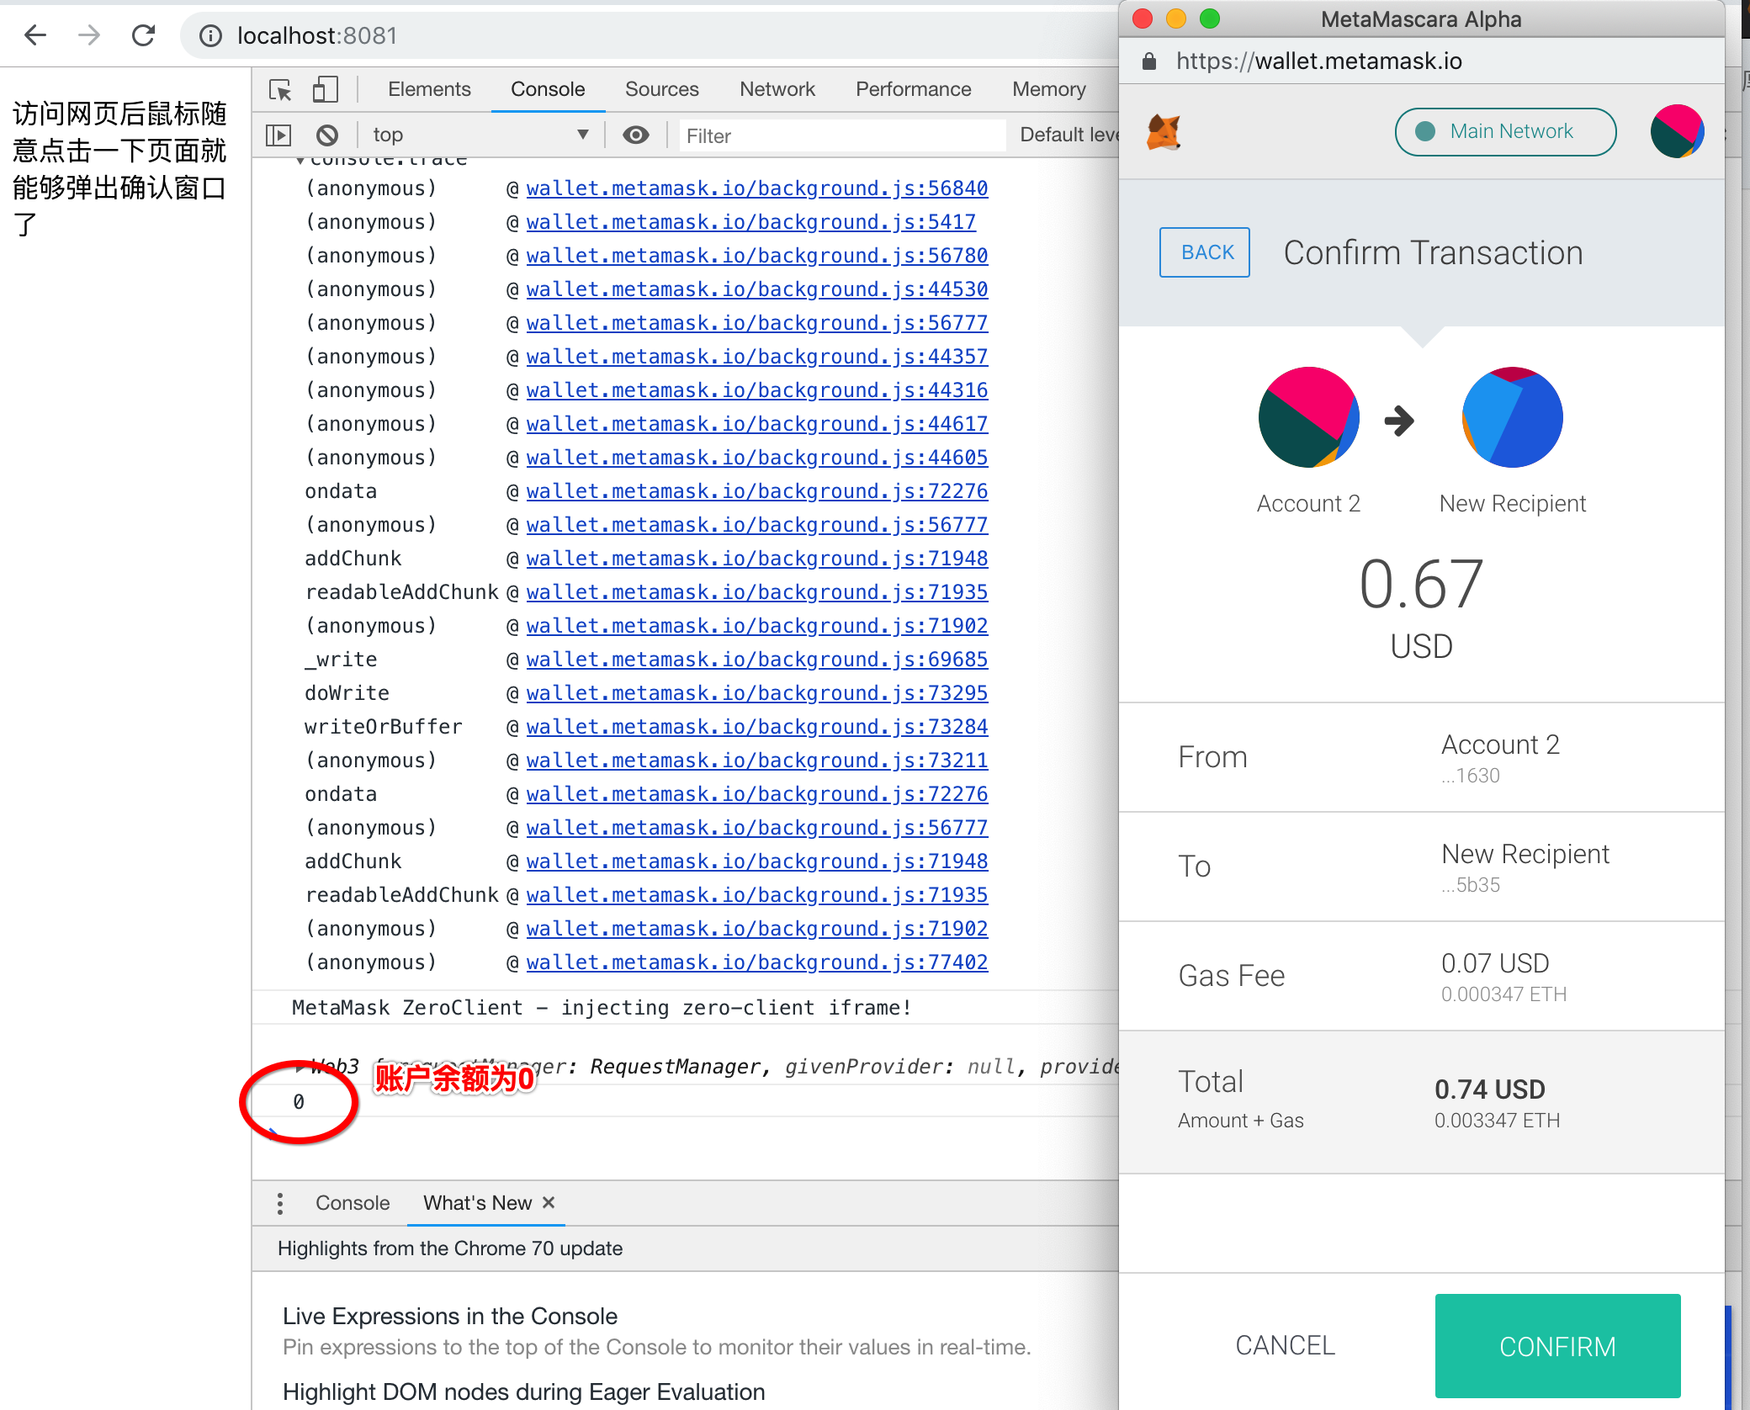The image size is (1750, 1410).
Task: Click the browser forward arrow
Action: [x=89, y=35]
